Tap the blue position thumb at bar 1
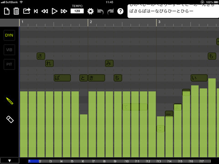 (34, 161)
